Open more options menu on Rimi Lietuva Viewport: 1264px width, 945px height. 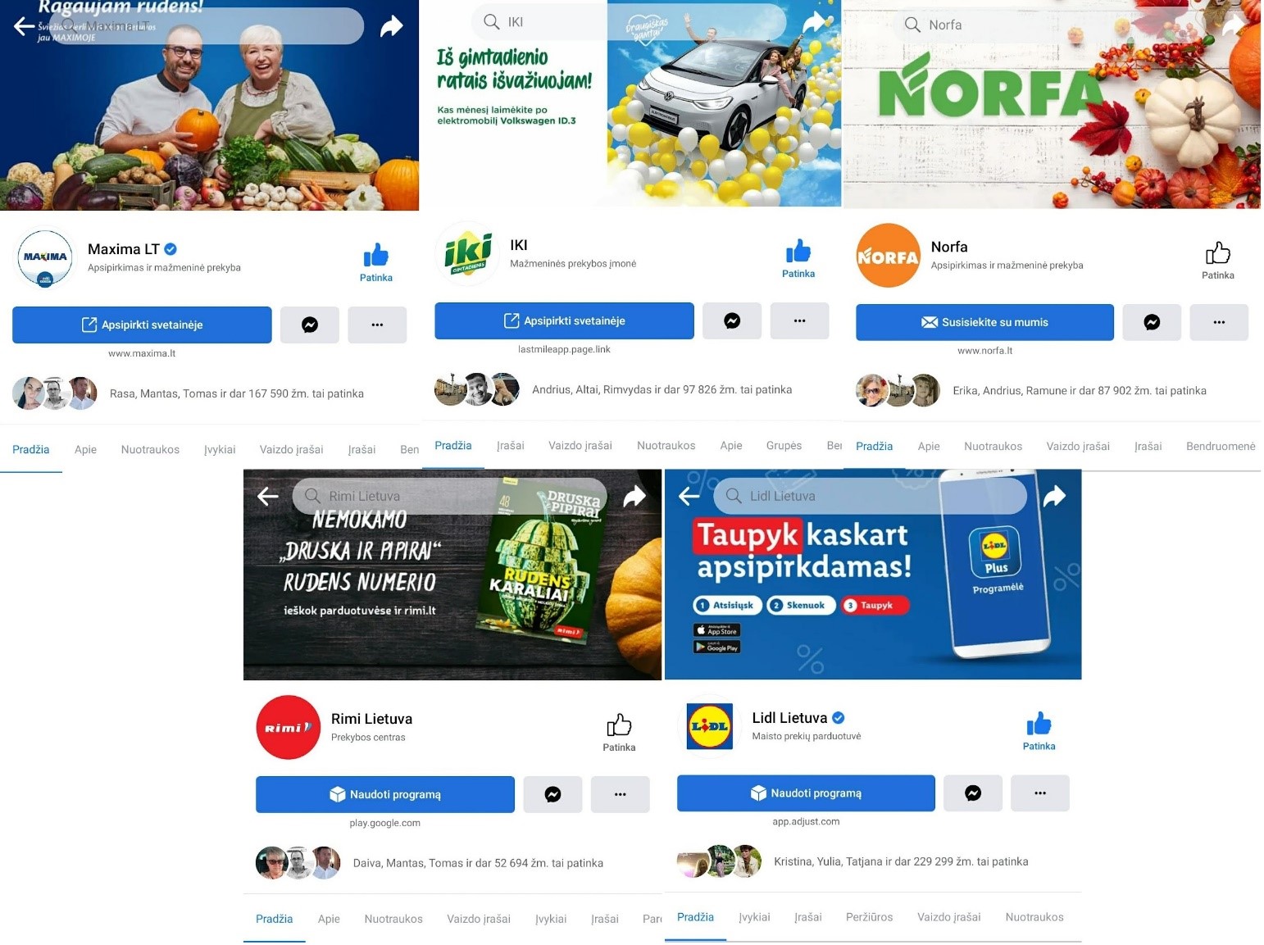coord(620,794)
